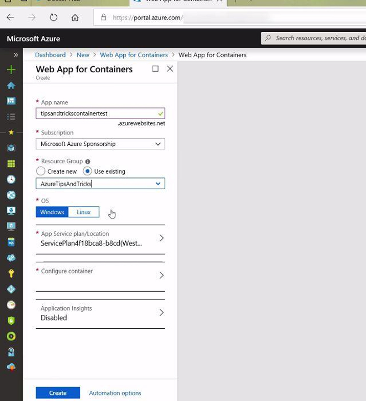Choose Windows as the OS

52,212
